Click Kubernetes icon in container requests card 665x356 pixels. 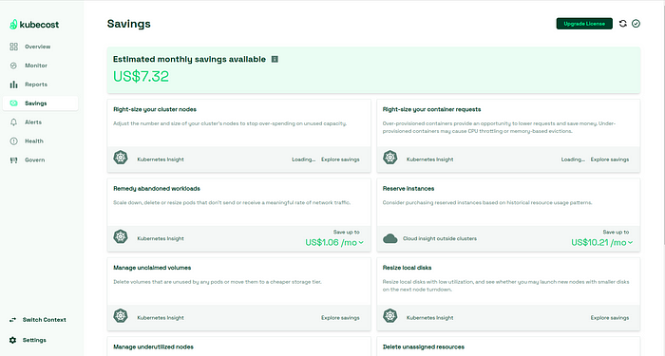[x=390, y=158]
